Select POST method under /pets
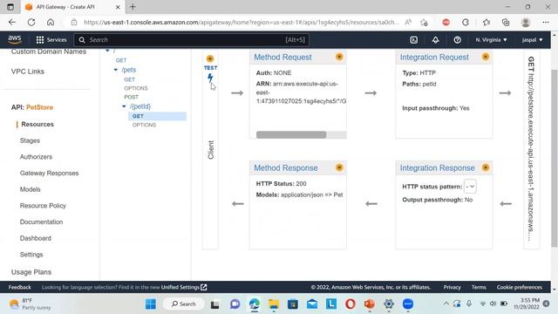The width and height of the screenshot is (558, 314). pos(132,97)
